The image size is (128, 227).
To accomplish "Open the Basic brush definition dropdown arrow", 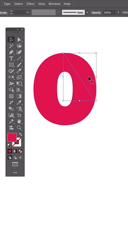I will tap(87, 12).
